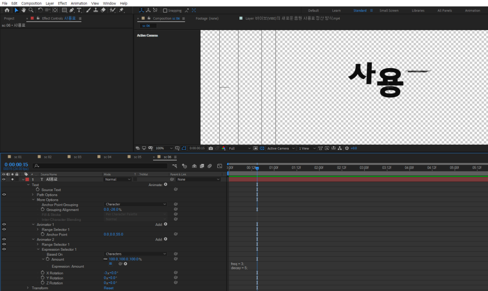Select the Hand tool
488x291 pixels.
pyautogui.click(x=24, y=10)
